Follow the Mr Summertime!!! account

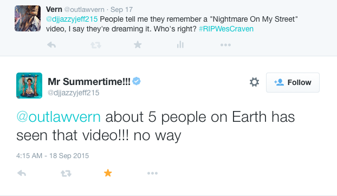coord(293,82)
